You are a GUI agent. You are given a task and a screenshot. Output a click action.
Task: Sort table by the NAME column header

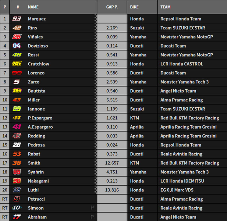click(x=33, y=7)
